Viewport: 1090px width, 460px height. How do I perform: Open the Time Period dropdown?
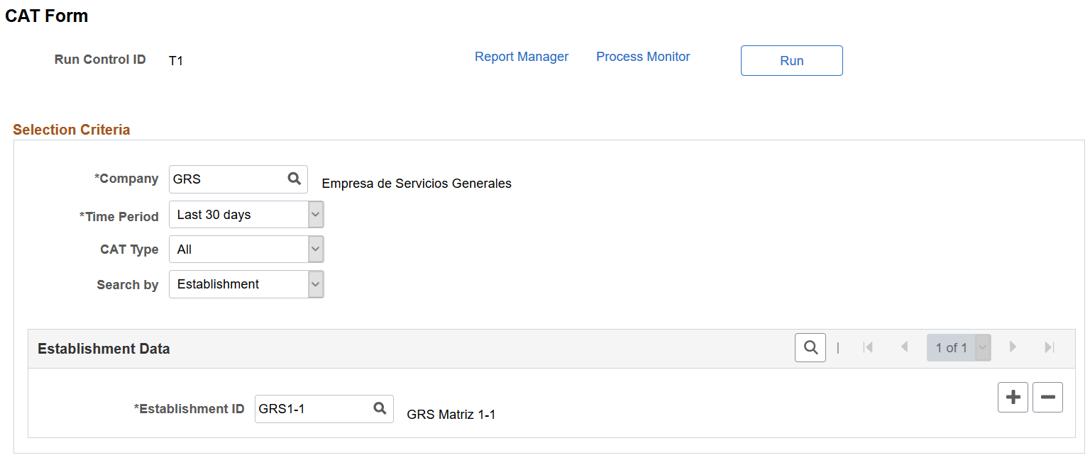click(246, 215)
